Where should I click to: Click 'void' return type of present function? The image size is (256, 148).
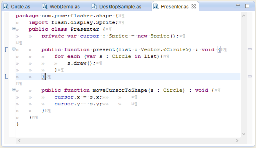pos(208,49)
